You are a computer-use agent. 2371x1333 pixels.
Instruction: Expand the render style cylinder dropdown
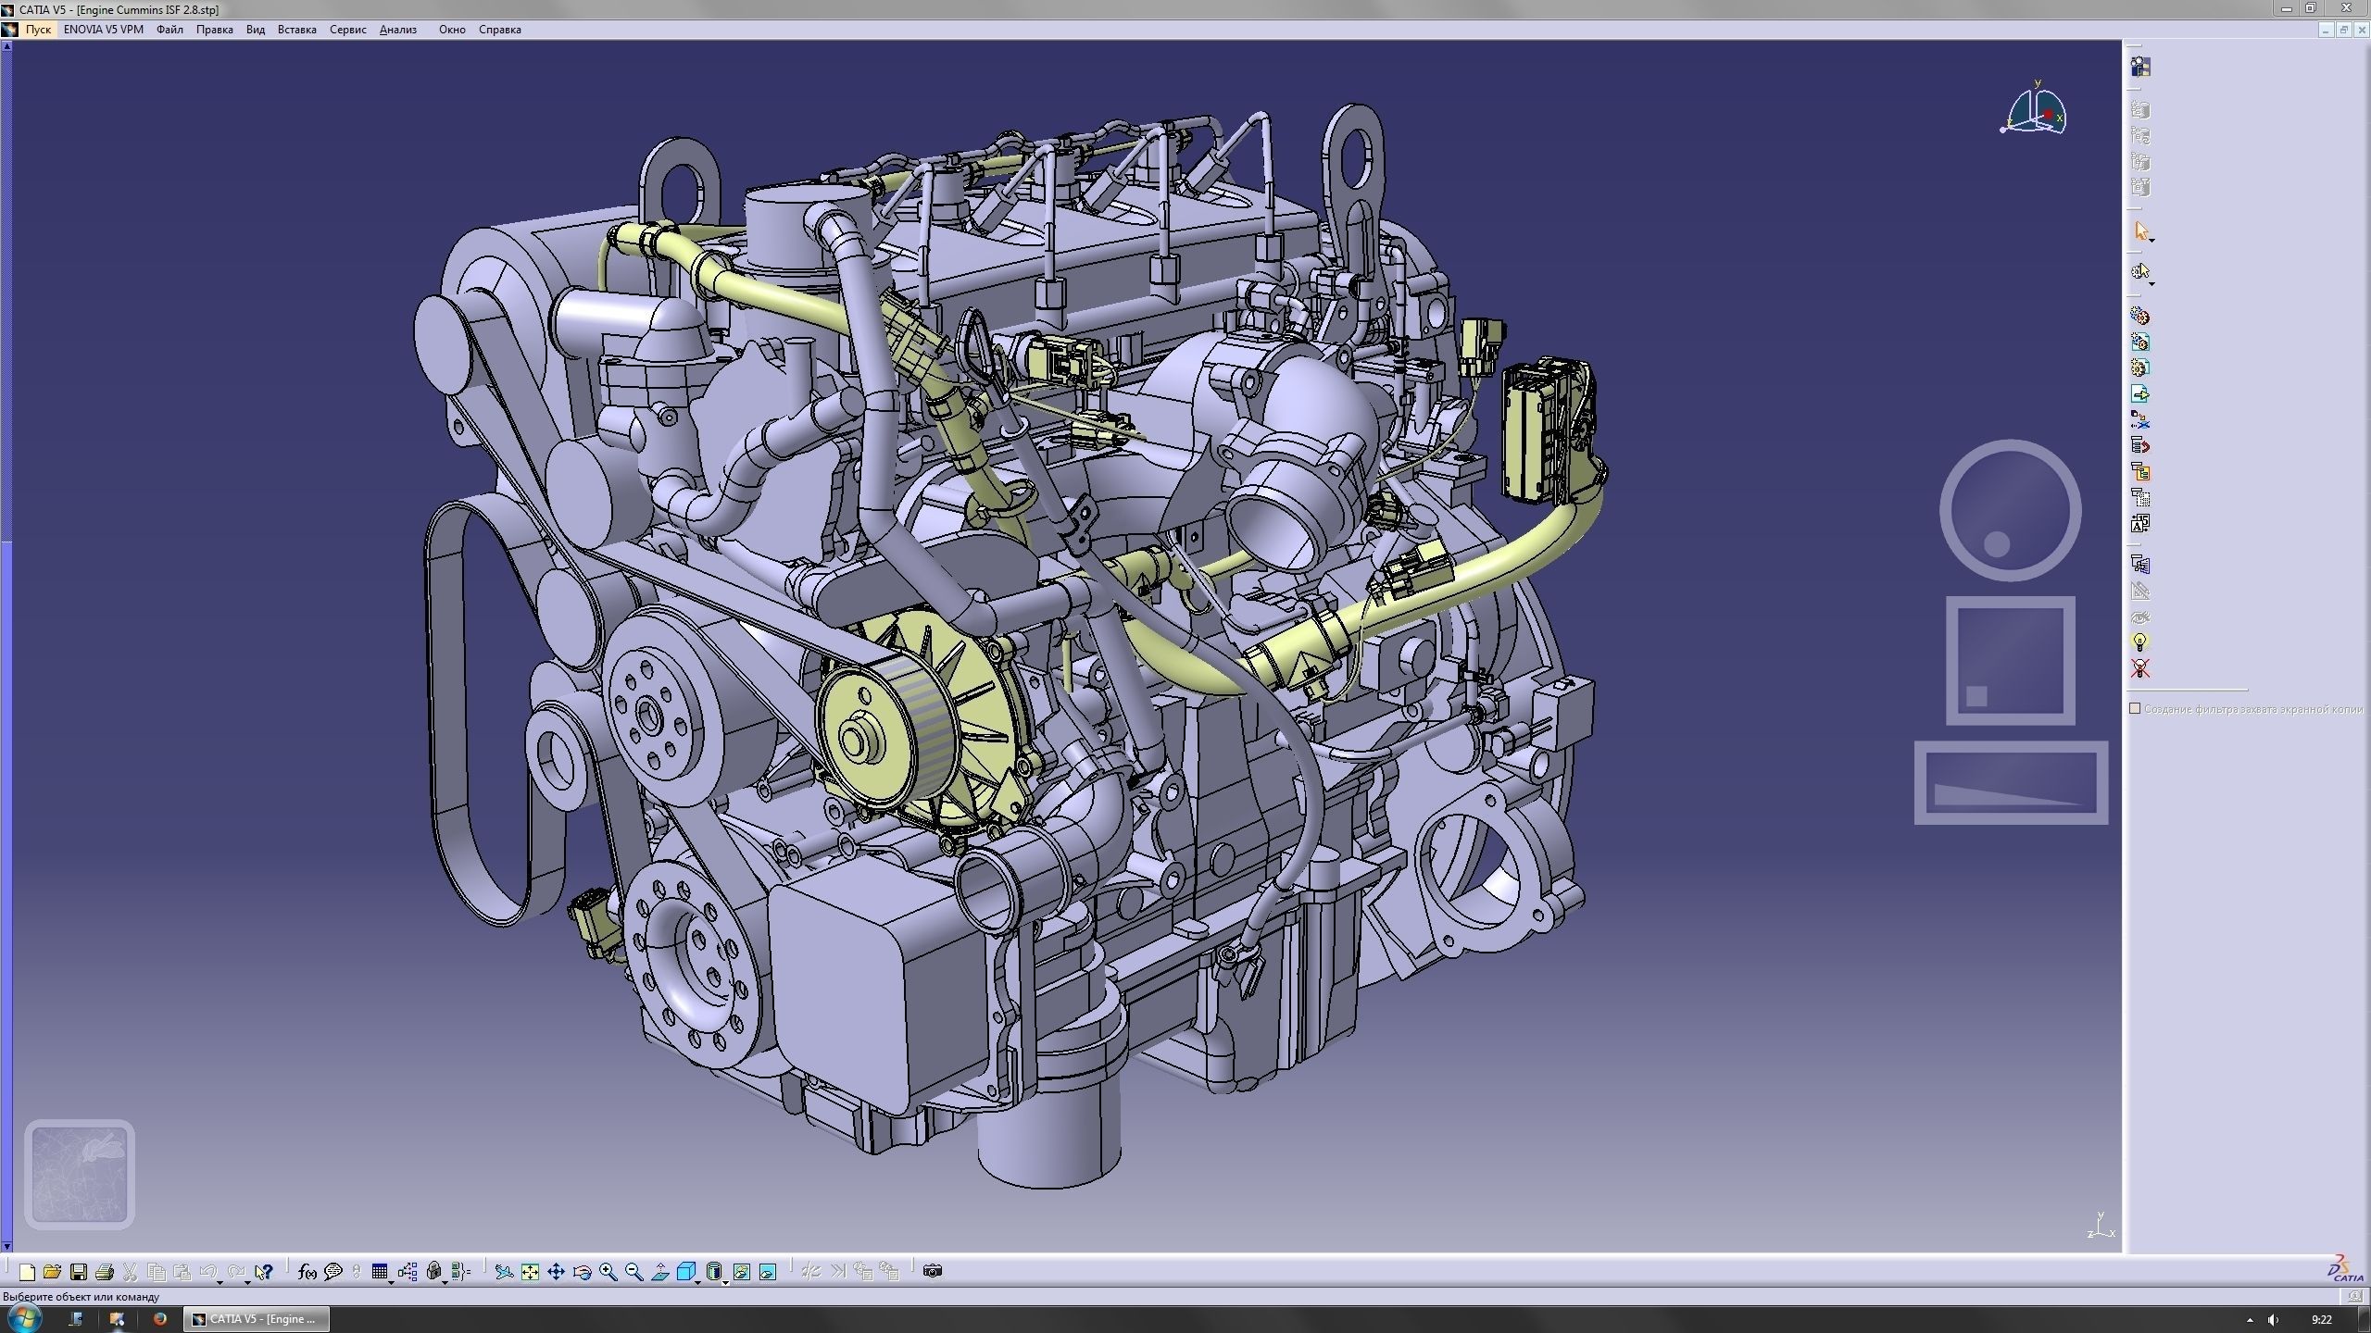[724, 1282]
